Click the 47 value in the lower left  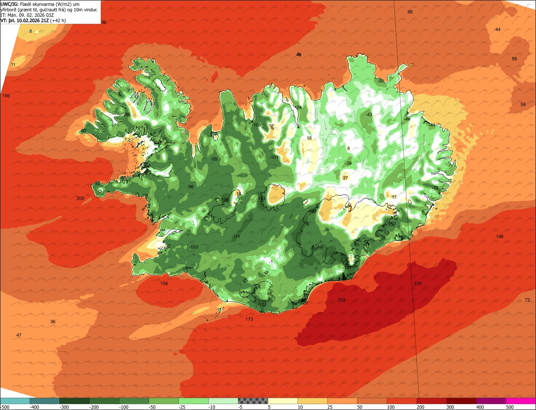point(19,335)
